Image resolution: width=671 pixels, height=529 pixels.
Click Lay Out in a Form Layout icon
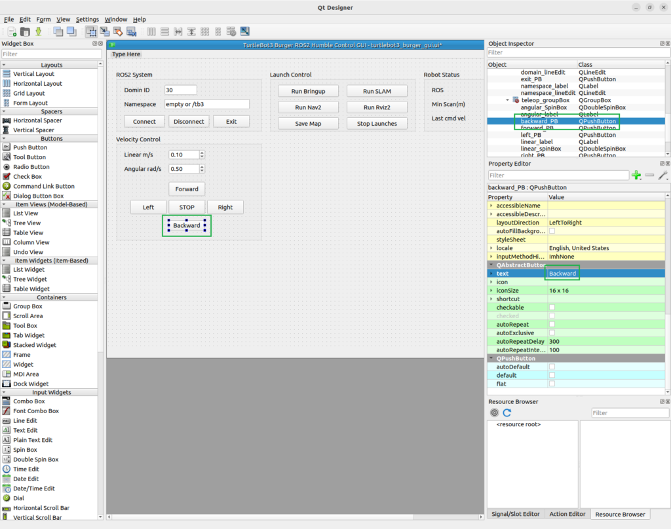[x=218, y=31]
